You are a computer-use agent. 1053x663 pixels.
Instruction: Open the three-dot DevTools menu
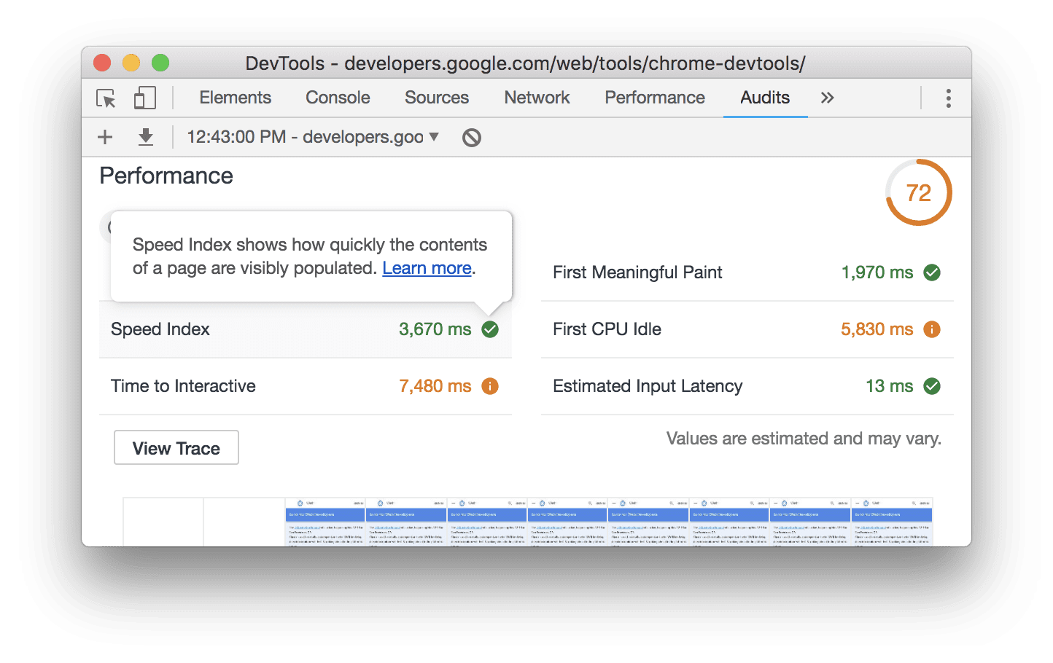coord(948,98)
